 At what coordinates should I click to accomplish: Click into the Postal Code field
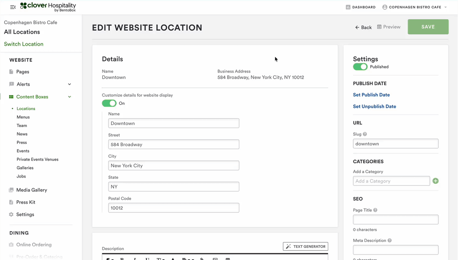point(174,208)
